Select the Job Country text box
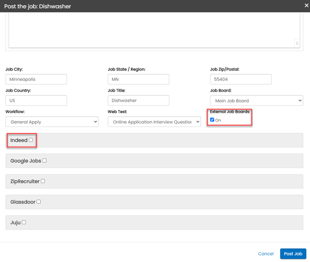The height and width of the screenshot is (262, 310). coord(36,100)
